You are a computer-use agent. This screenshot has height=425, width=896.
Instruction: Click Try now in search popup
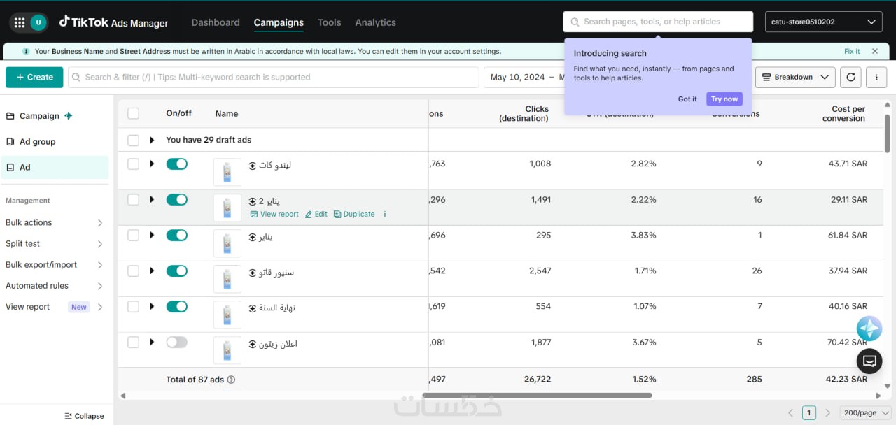tap(724, 99)
